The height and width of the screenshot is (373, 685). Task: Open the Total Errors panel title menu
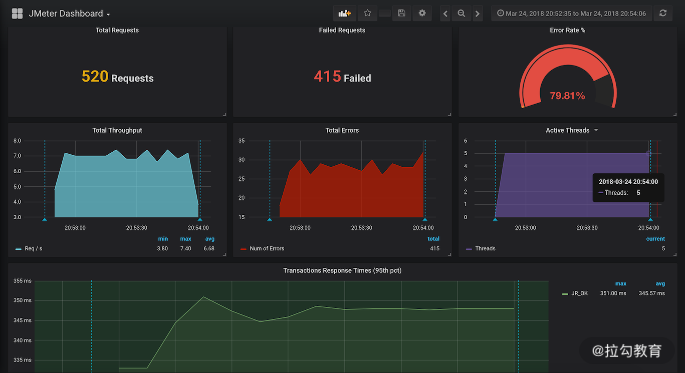coord(342,130)
